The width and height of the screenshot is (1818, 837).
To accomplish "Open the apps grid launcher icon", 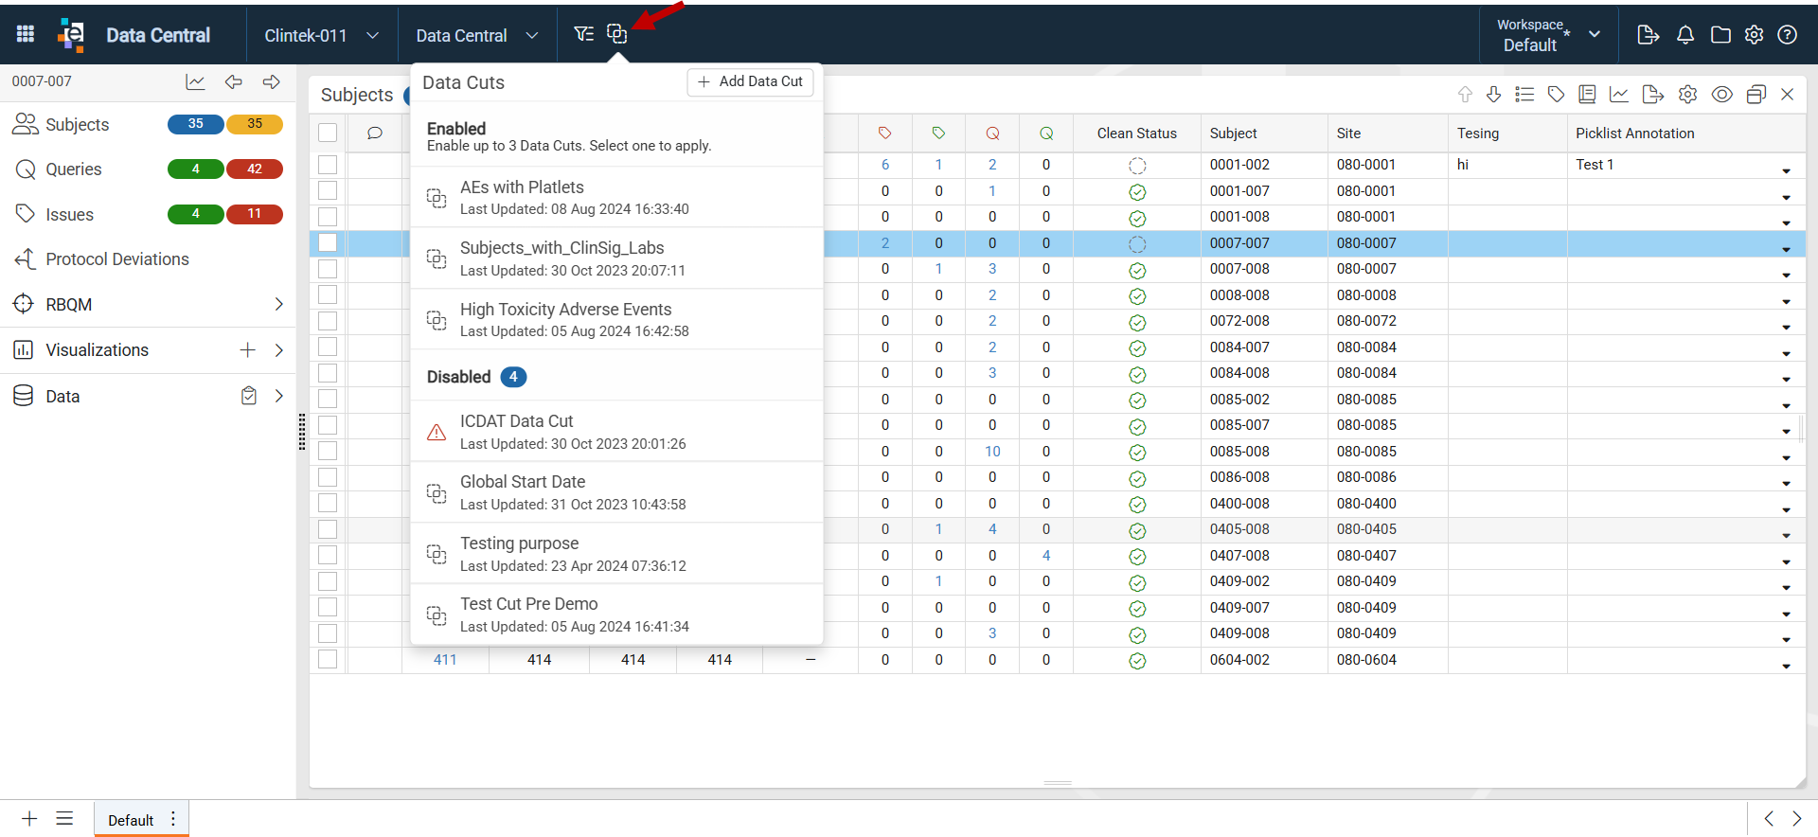I will (x=26, y=34).
